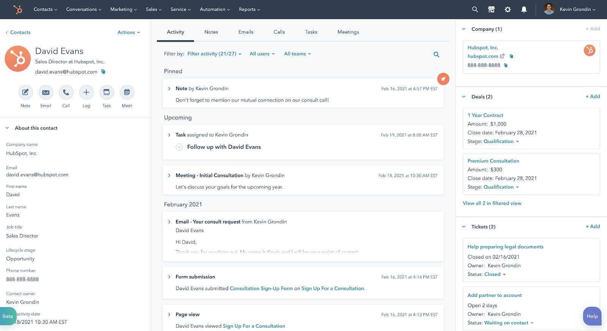This screenshot has height=331, width=607.
Task: Open the search magnifier in the top navigation
Action: (475, 9)
